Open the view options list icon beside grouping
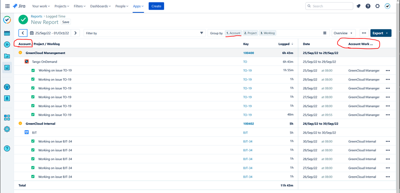Screen dimensions: 400x193 (325, 33)
